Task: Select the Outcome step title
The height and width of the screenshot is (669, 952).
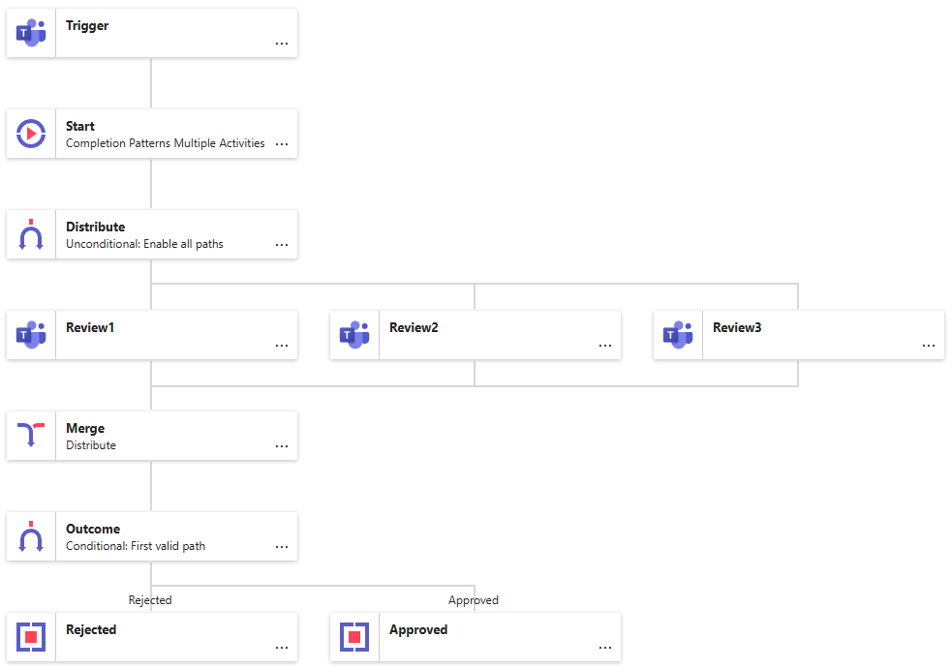Action: [93, 529]
